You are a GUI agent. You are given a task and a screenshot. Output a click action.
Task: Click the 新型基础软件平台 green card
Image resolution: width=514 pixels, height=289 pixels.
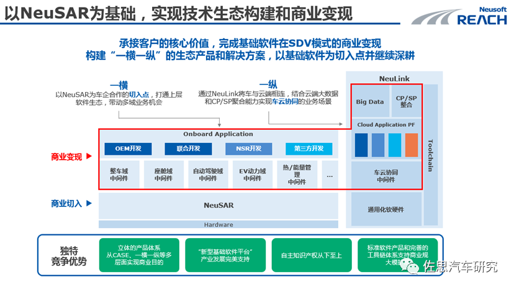[225, 255]
